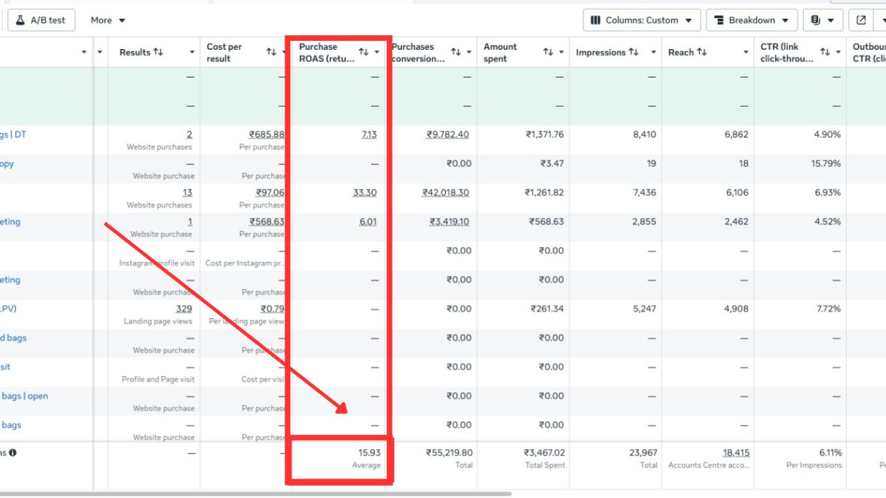Sort by Results column arrows
The width and height of the screenshot is (886, 498).
click(158, 52)
